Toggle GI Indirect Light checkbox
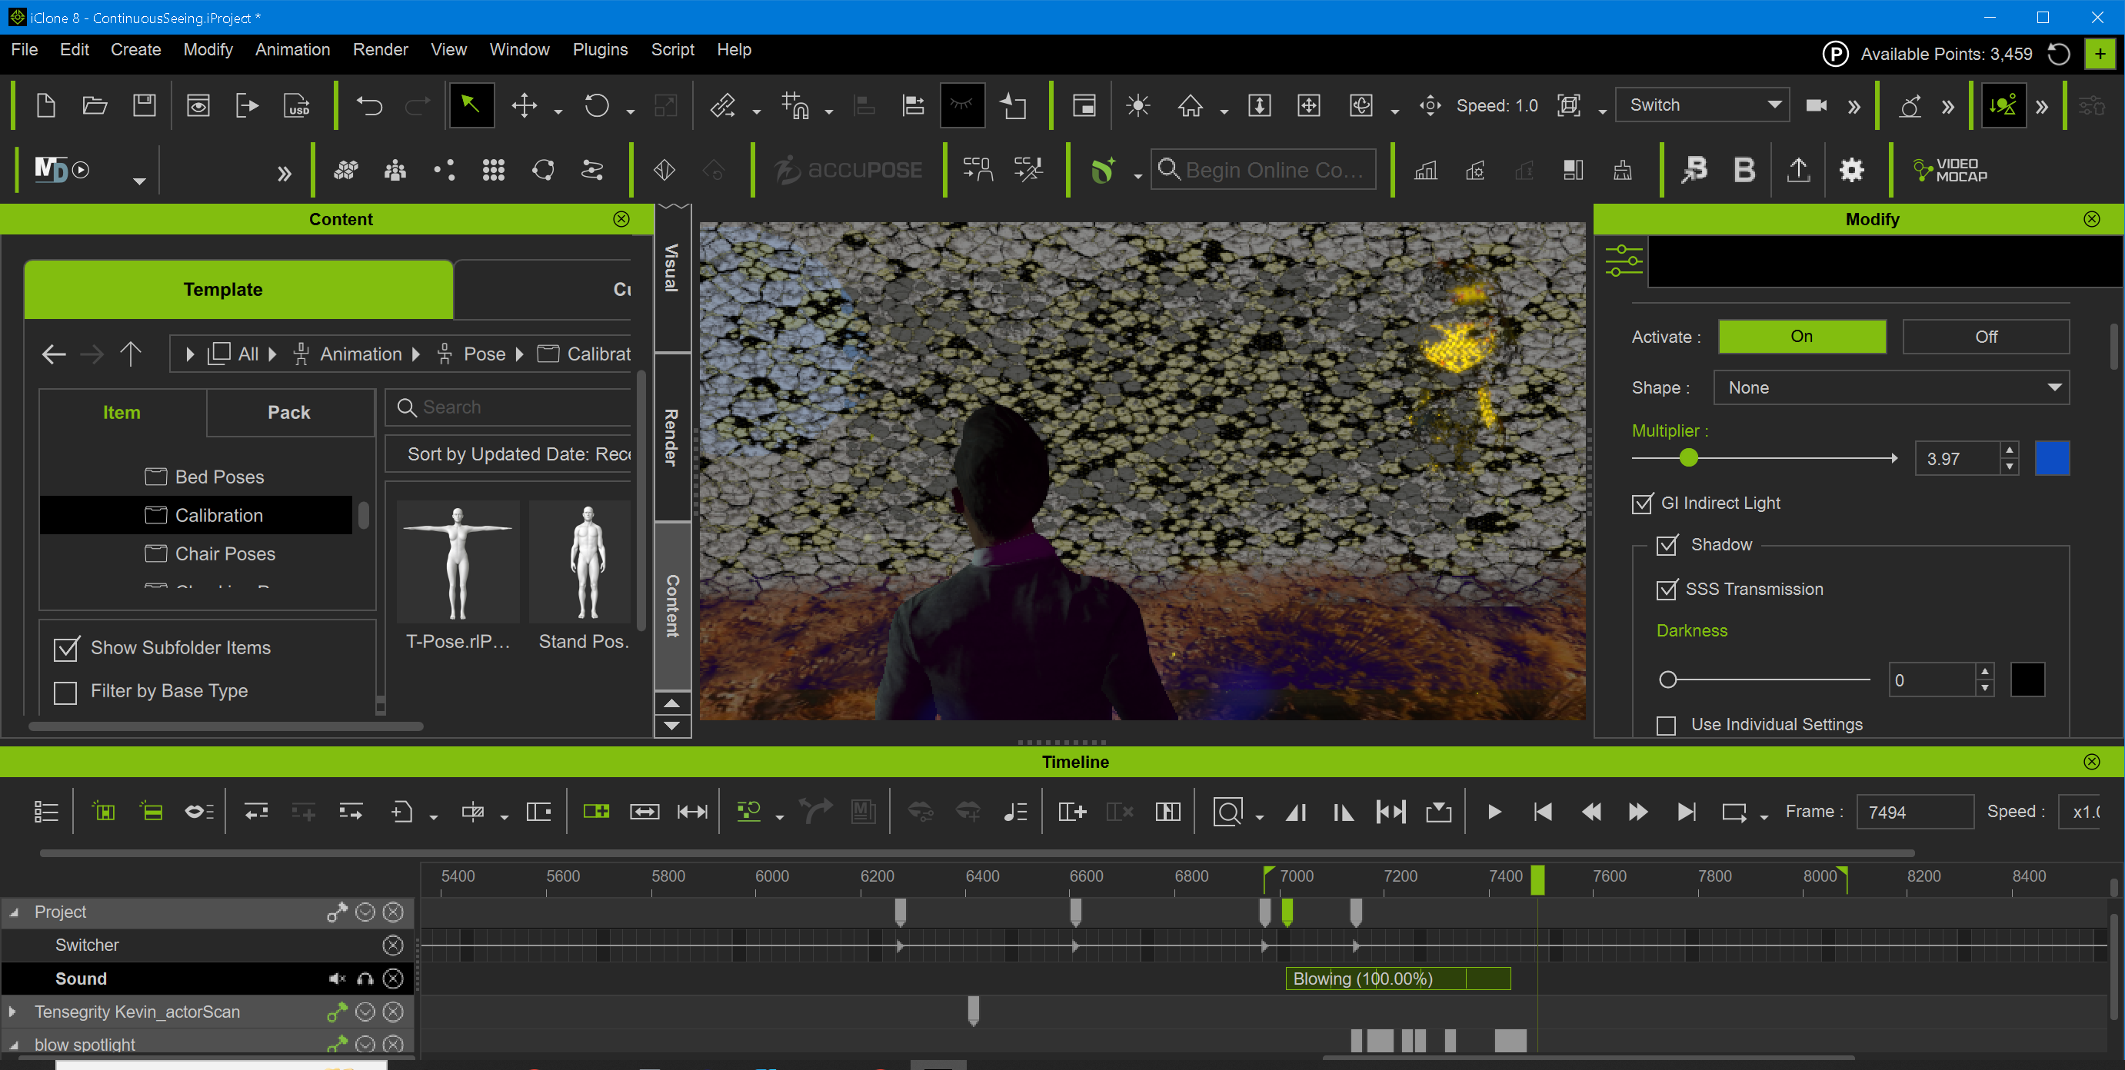 point(1643,503)
